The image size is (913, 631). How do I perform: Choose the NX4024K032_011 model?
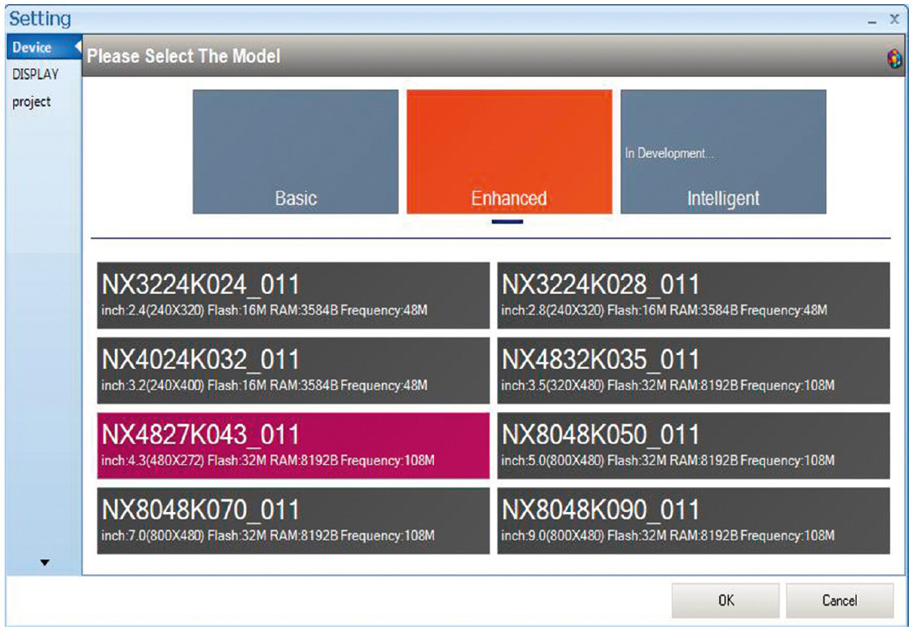(x=293, y=370)
